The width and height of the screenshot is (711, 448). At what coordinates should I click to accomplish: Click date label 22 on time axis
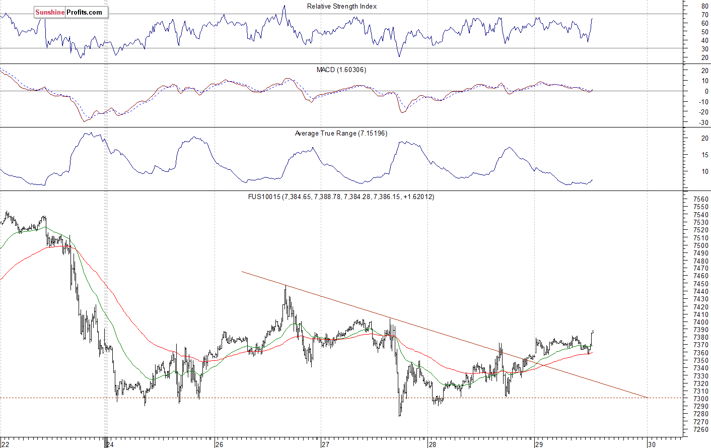click(x=5, y=444)
